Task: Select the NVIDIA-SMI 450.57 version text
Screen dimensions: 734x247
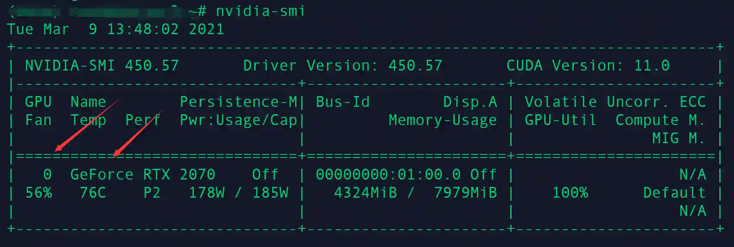Action: pos(102,66)
